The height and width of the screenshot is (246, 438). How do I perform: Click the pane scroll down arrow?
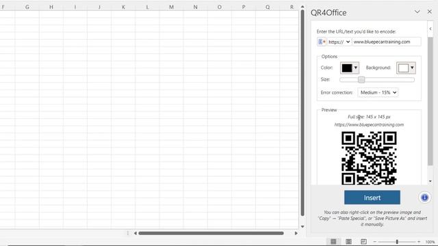click(x=430, y=181)
